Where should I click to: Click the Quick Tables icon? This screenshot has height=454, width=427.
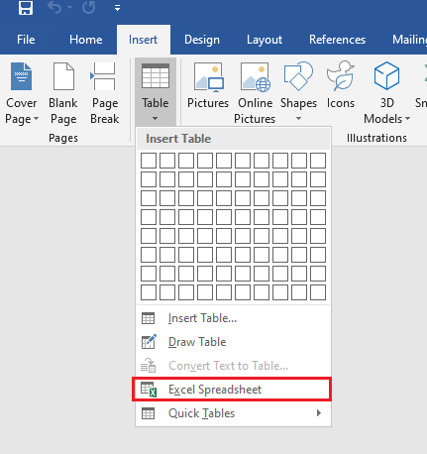[148, 413]
